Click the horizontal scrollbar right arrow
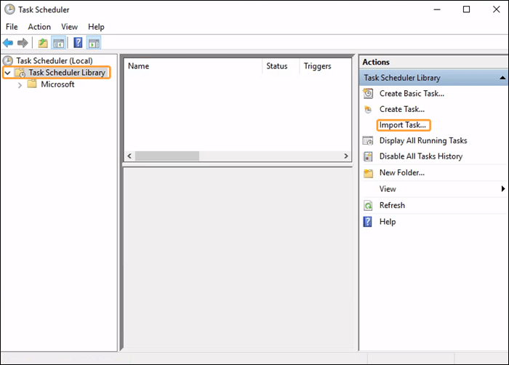509x365 pixels. 346,156
